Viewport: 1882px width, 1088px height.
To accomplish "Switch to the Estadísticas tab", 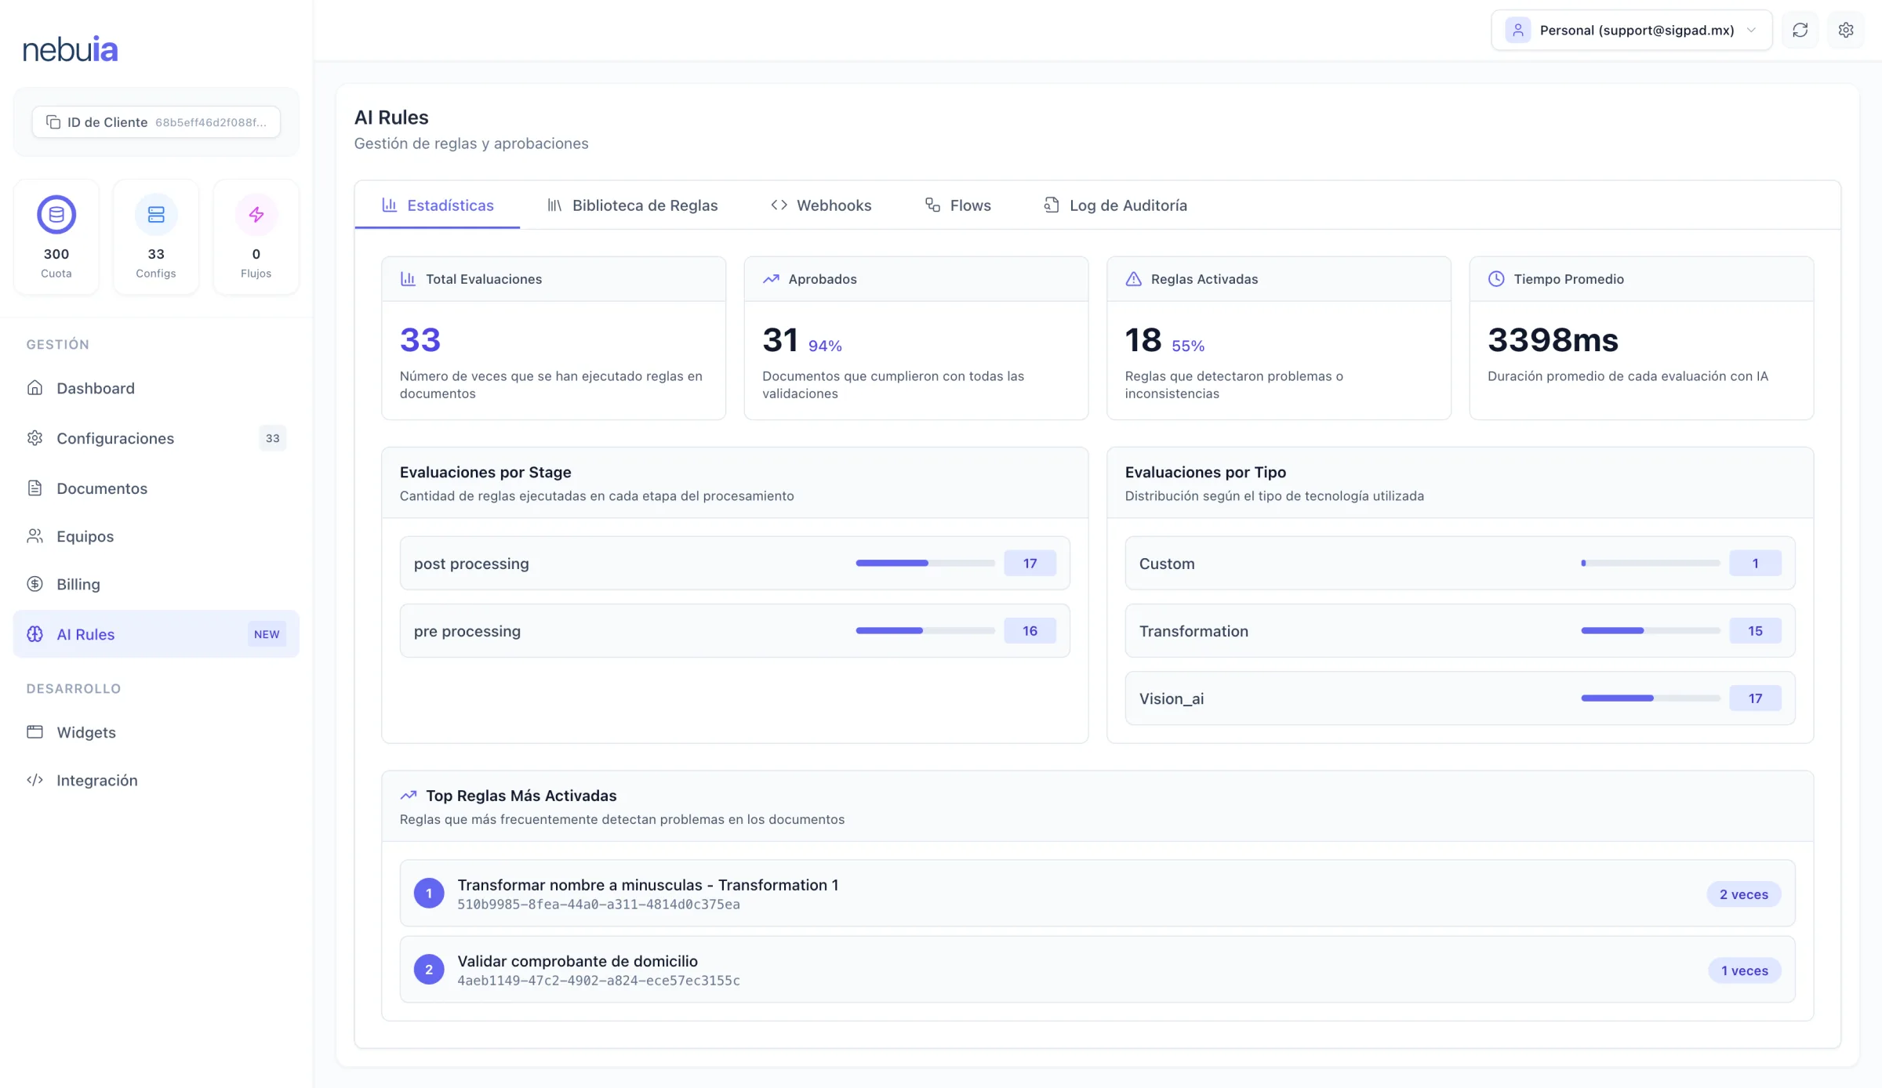I will (x=438, y=205).
